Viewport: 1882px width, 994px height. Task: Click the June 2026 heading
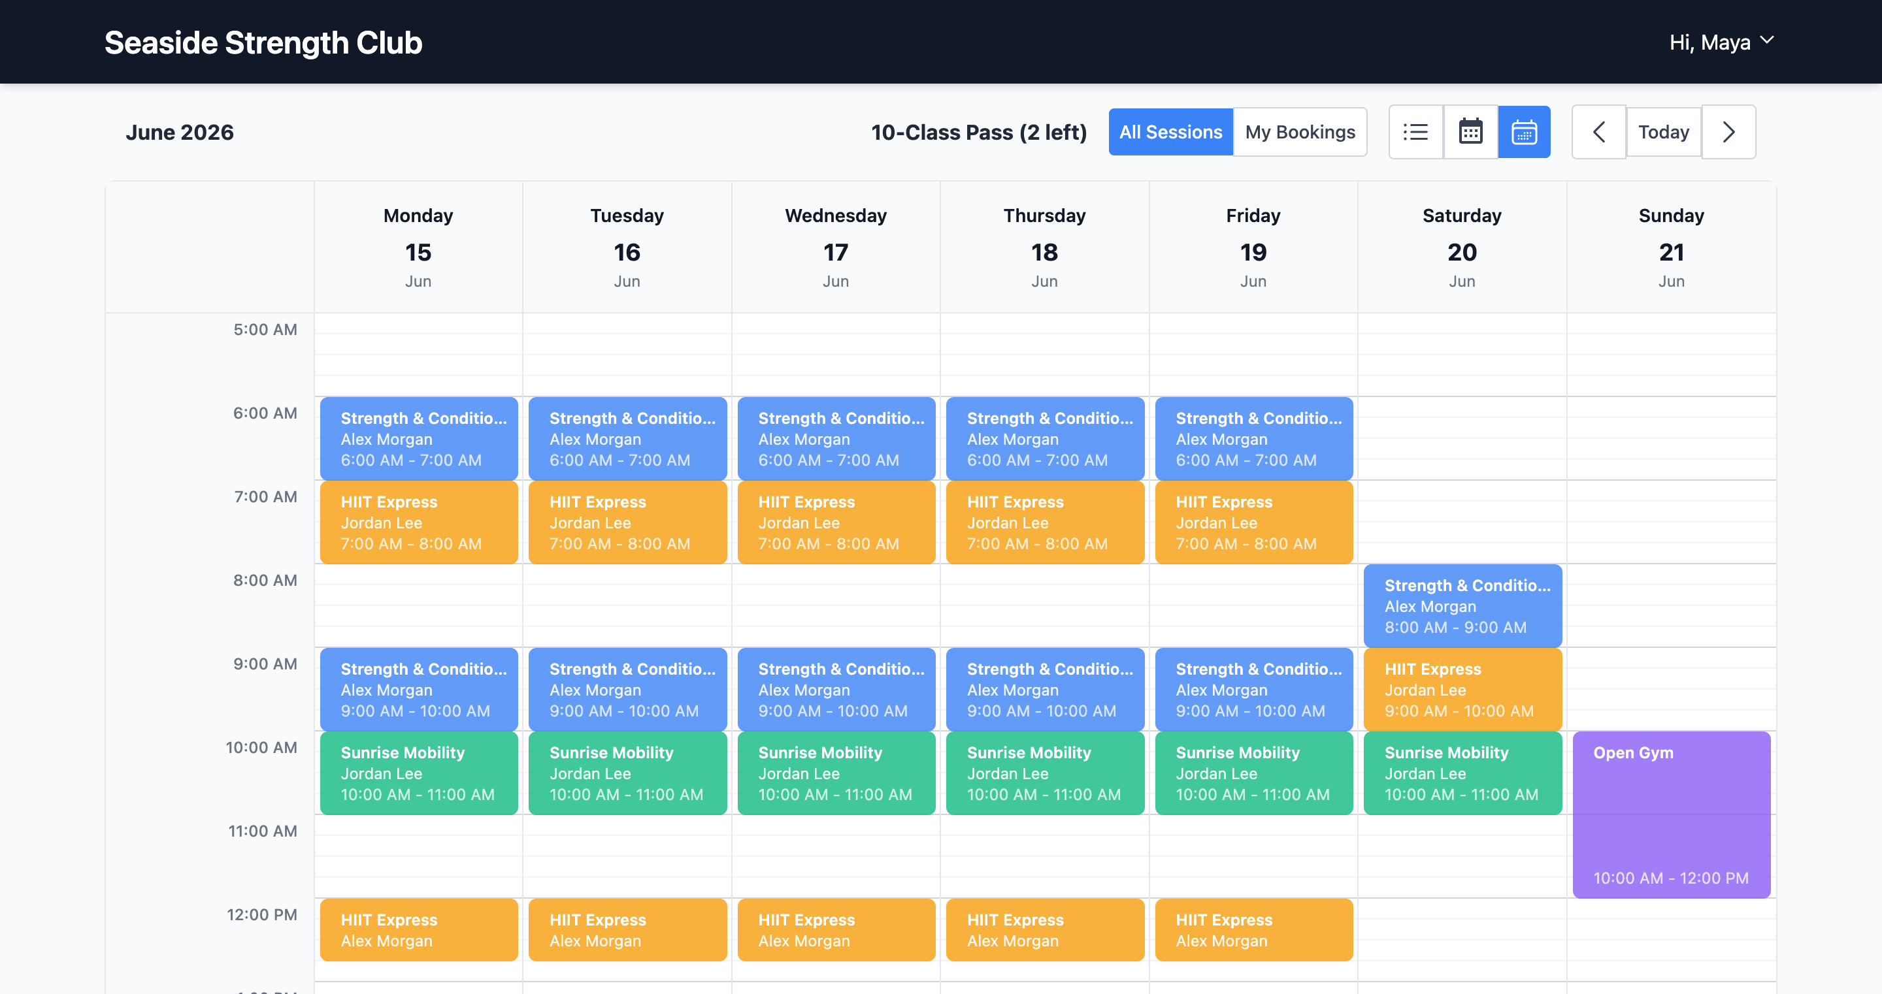coord(180,132)
